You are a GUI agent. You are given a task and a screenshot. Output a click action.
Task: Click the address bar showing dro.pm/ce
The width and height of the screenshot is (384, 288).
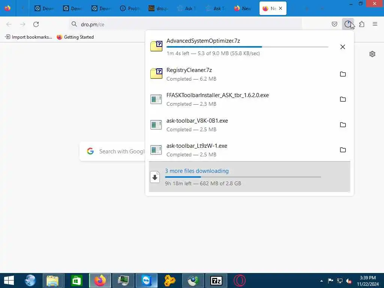pos(186,24)
